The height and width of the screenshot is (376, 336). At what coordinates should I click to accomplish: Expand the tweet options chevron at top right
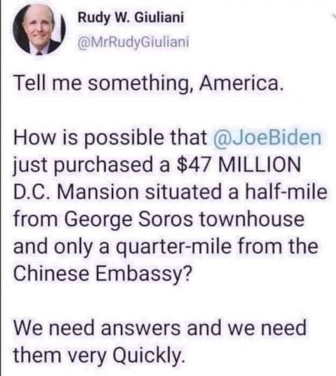[333, 16]
